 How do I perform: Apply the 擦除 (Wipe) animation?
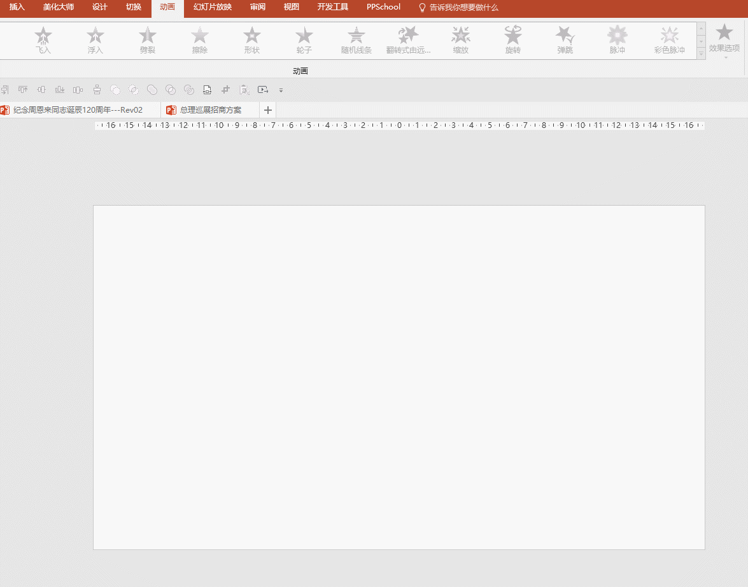[x=200, y=40]
